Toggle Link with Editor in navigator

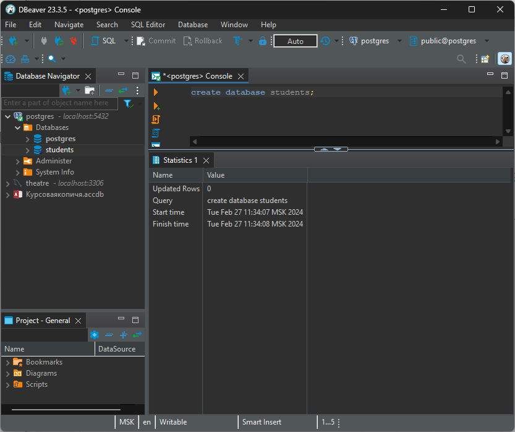pyautogui.click(x=123, y=90)
